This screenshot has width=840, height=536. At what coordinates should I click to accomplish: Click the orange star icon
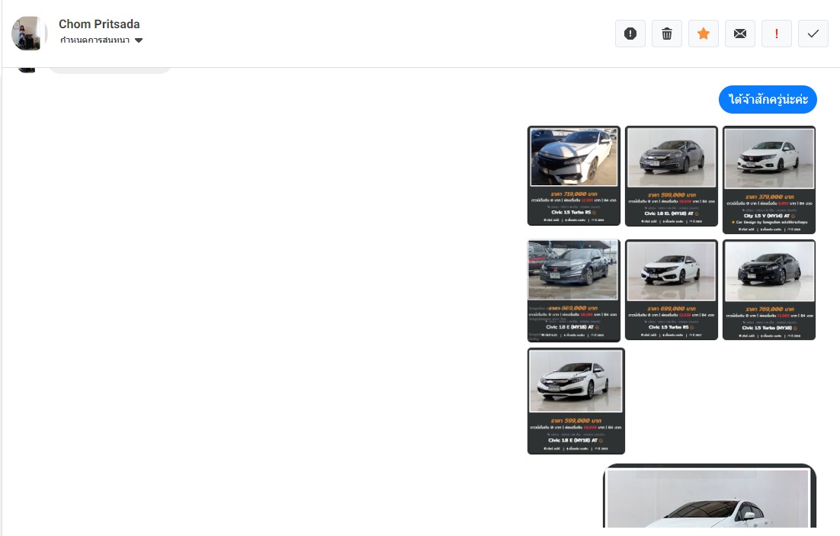pyautogui.click(x=704, y=34)
